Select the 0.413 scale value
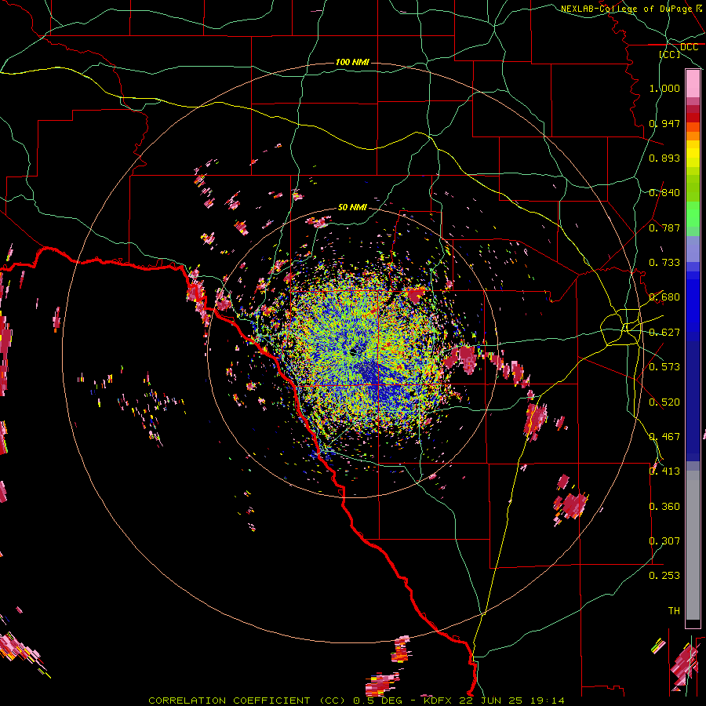This screenshot has height=706, width=706. click(x=664, y=471)
